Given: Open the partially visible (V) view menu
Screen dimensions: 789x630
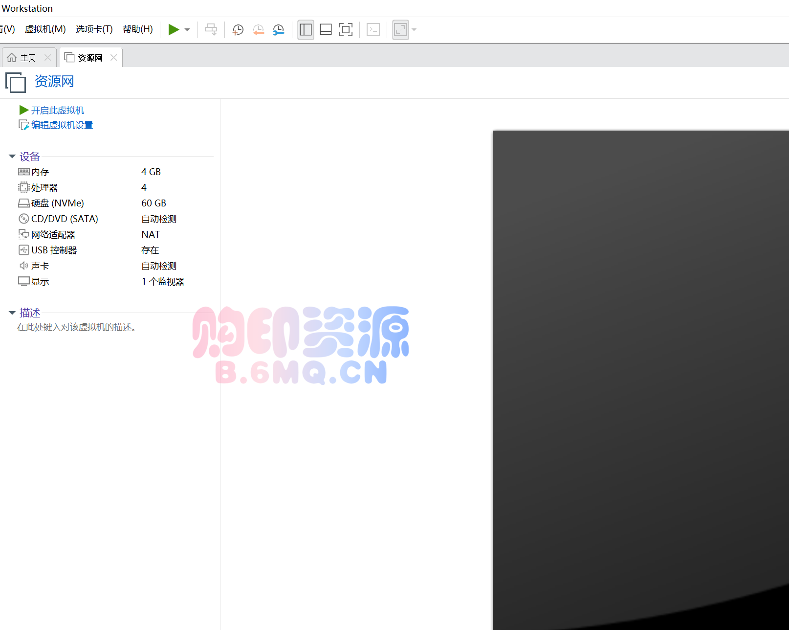Looking at the screenshot, I should click(7, 29).
